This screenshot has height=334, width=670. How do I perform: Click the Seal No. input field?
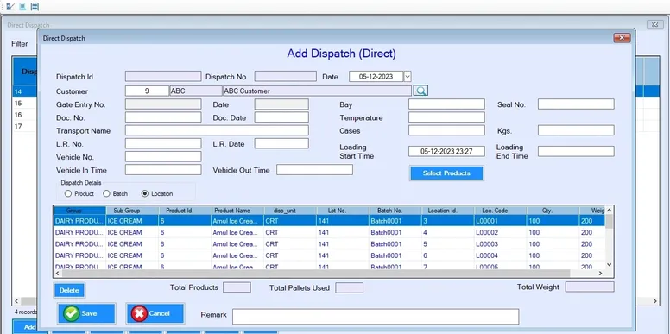coord(576,104)
